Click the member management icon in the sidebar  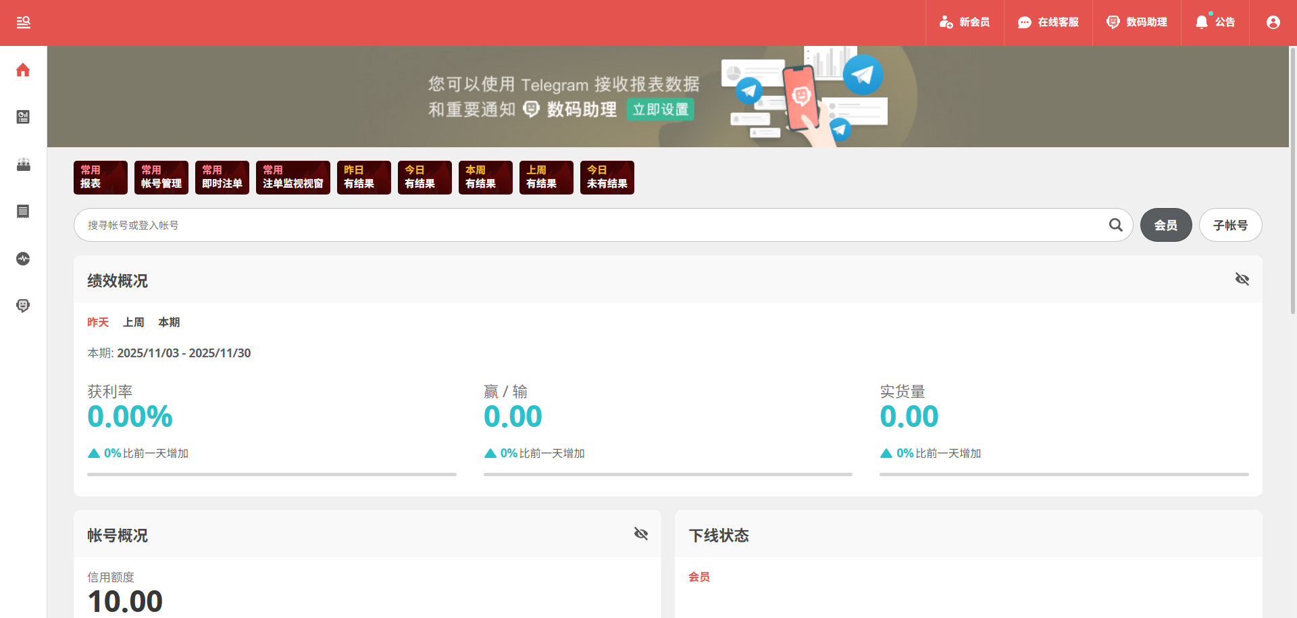23,164
